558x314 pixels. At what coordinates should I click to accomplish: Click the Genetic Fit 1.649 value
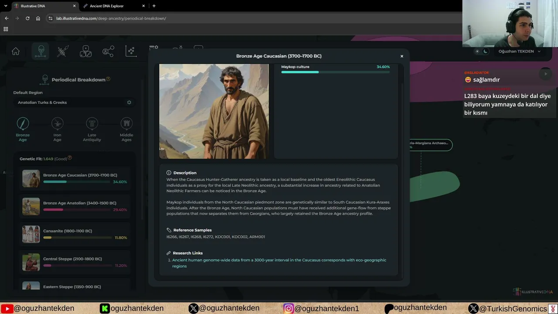[x=48, y=159]
